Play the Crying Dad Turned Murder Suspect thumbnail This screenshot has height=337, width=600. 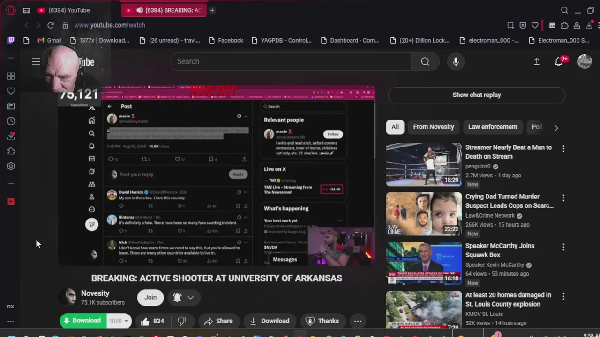424,214
